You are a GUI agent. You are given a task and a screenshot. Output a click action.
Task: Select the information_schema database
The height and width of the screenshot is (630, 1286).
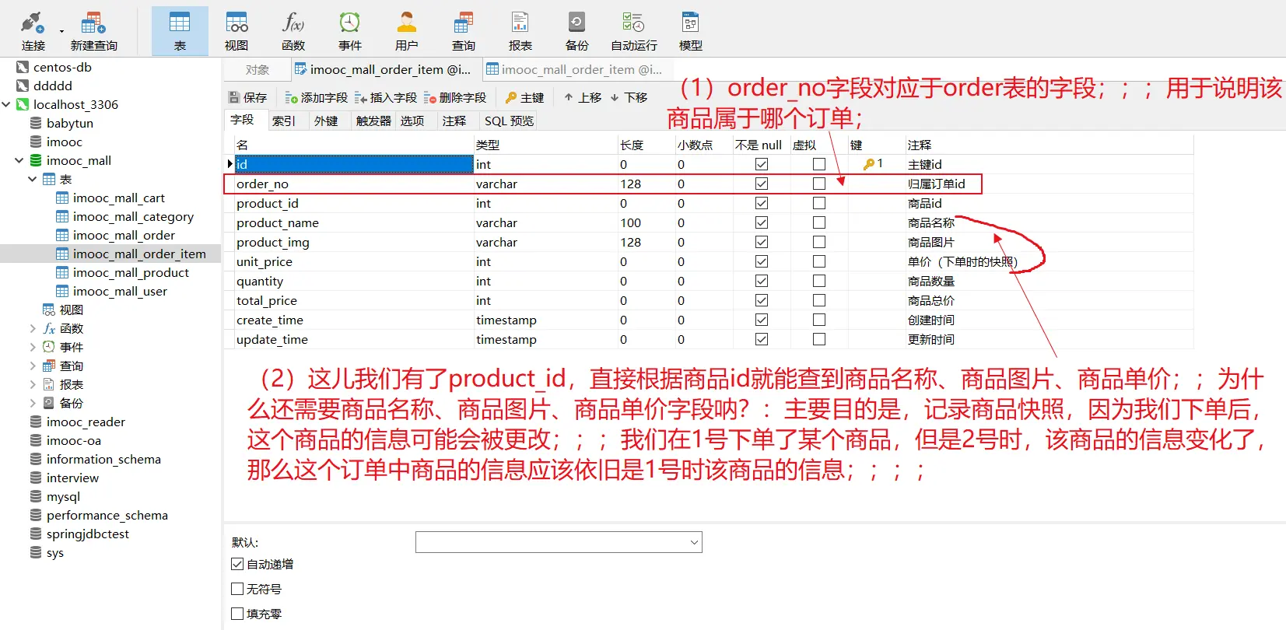[x=103, y=459]
